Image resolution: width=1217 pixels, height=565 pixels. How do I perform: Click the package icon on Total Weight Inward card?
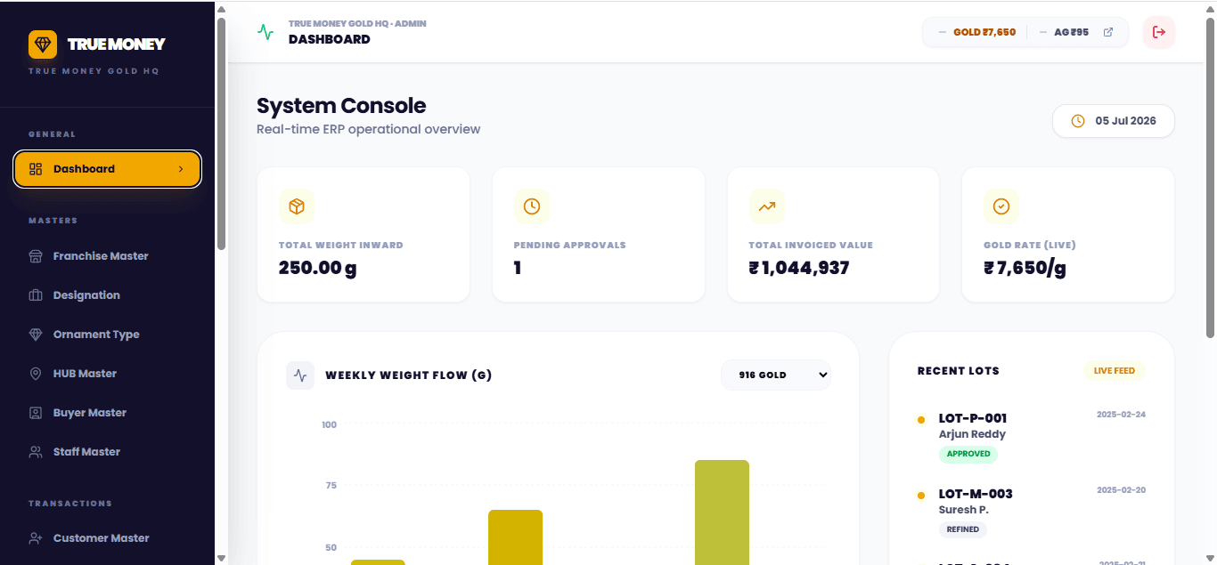click(x=297, y=206)
